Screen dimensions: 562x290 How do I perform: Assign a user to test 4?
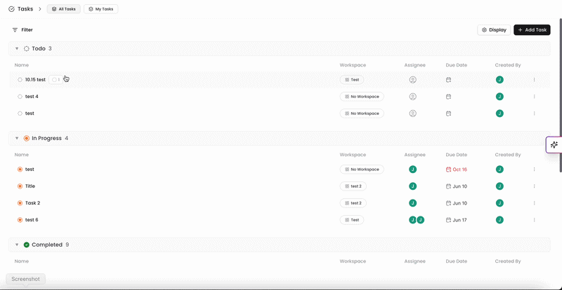pyautogui.click(x=412, y=97)
